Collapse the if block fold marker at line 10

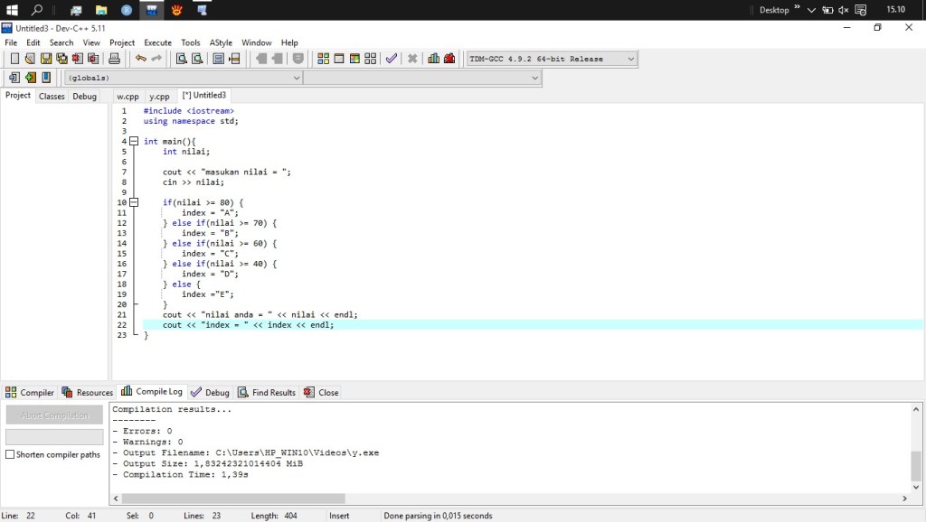click(134, 202)
